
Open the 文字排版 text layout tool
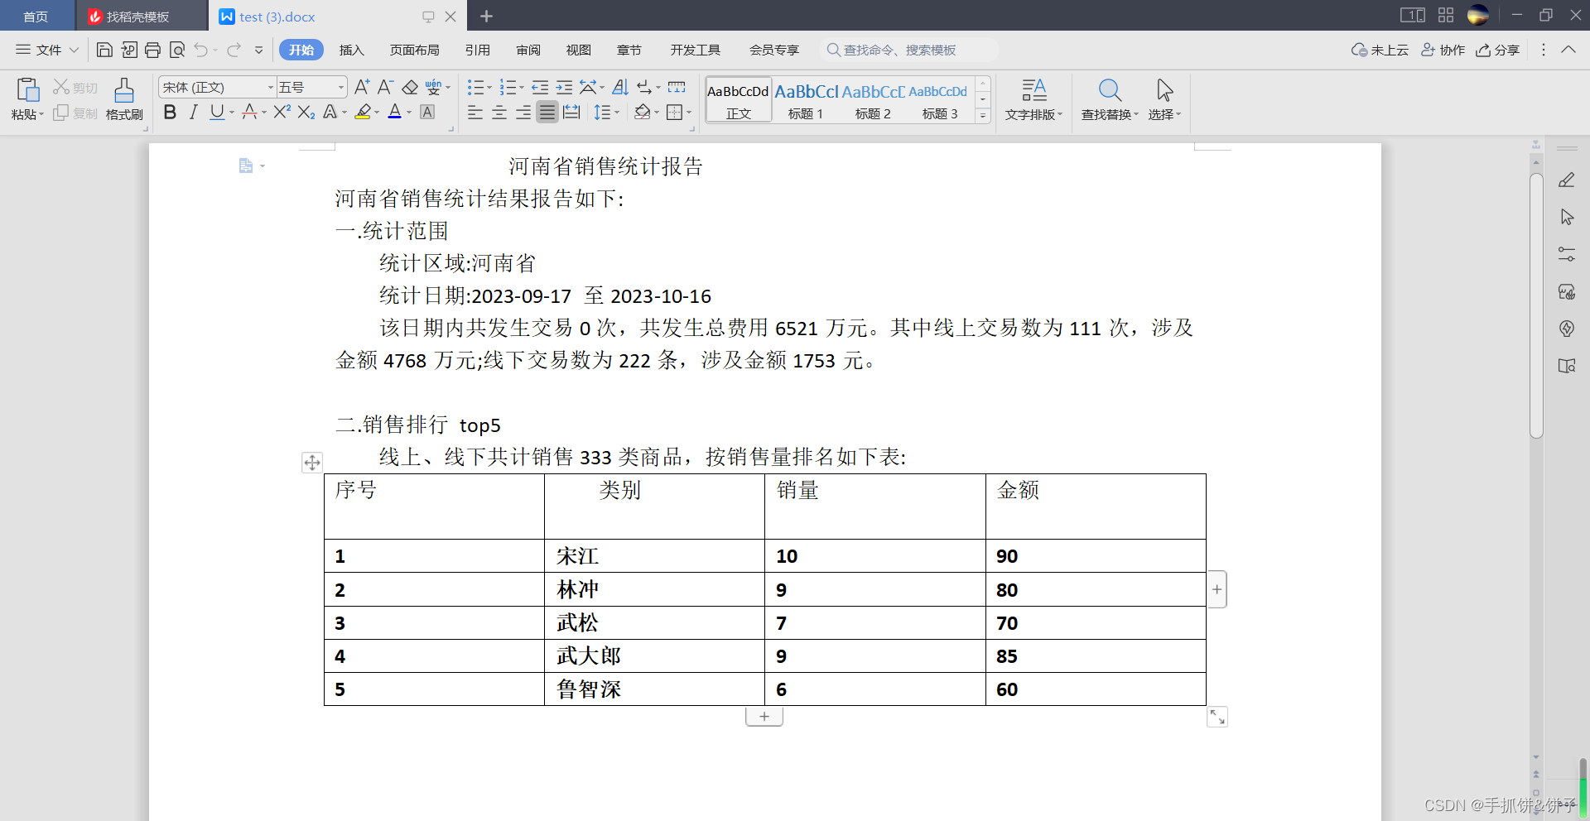click(1033, 98)
